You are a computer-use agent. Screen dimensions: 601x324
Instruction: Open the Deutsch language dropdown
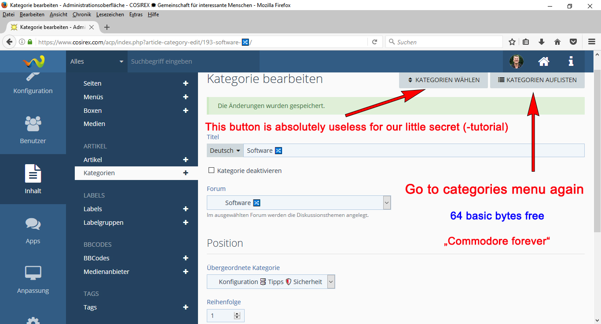pyautogui.click(x=225, y=151)
